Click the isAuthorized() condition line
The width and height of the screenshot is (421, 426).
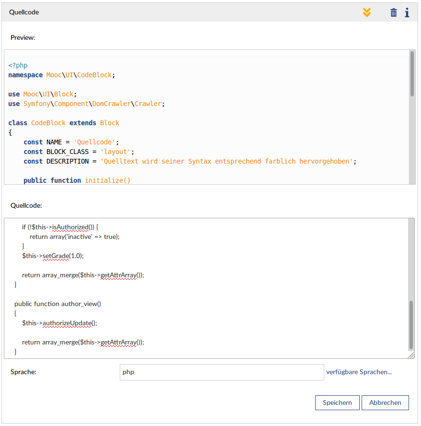coord(60,227)
